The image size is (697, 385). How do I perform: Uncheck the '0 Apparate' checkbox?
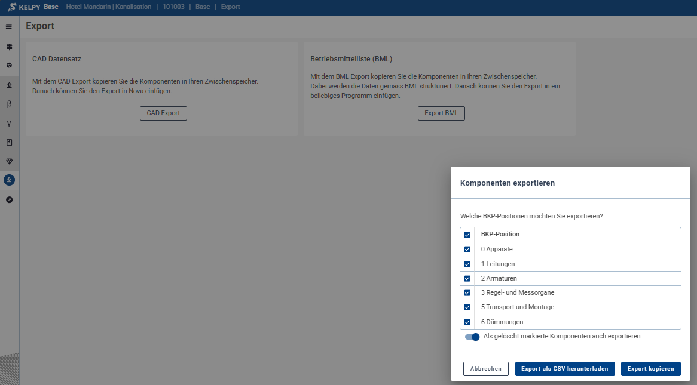click(x=467, y=249)
